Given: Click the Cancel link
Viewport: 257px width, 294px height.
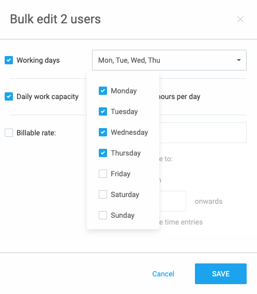Looking at the screenshot, I should pyautogui.click(x=163, y=274).
